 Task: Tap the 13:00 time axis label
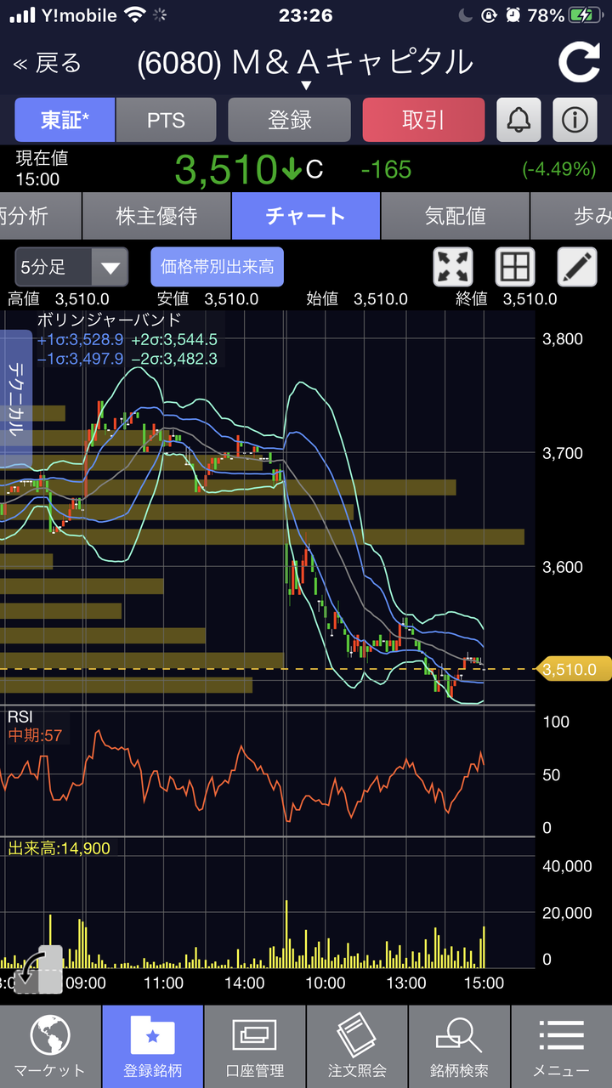(406, 983)
